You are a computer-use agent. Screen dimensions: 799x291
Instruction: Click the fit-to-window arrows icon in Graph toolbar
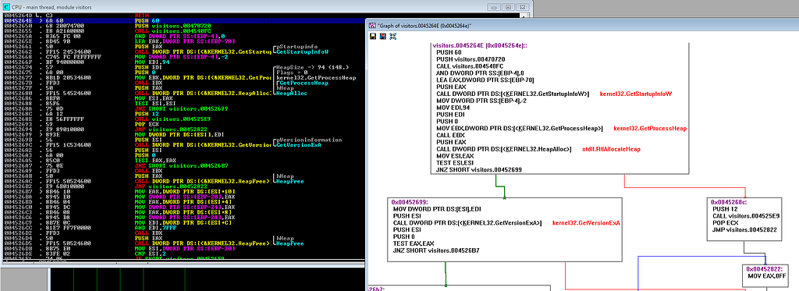coord(392,36)
